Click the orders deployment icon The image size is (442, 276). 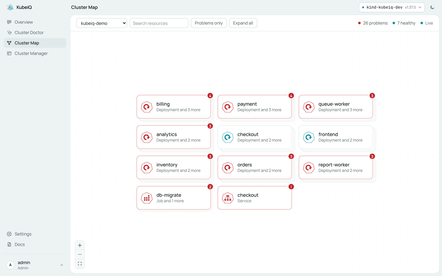(x=228, y=168)
